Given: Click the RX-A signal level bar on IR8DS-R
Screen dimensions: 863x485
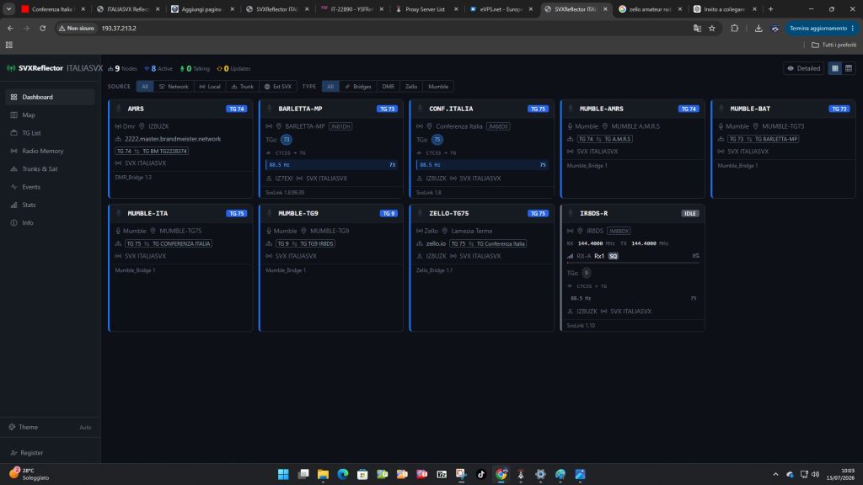Looking at the screenshot, I should coord(633,263).
